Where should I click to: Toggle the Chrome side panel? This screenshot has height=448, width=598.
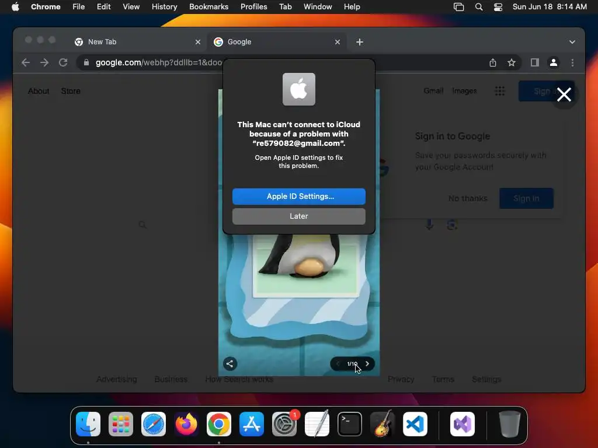[x=535, y=62]
